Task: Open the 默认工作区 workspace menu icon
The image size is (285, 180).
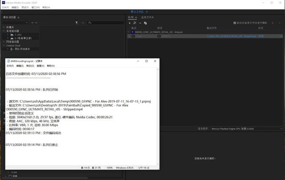Action: coord(147,12)
